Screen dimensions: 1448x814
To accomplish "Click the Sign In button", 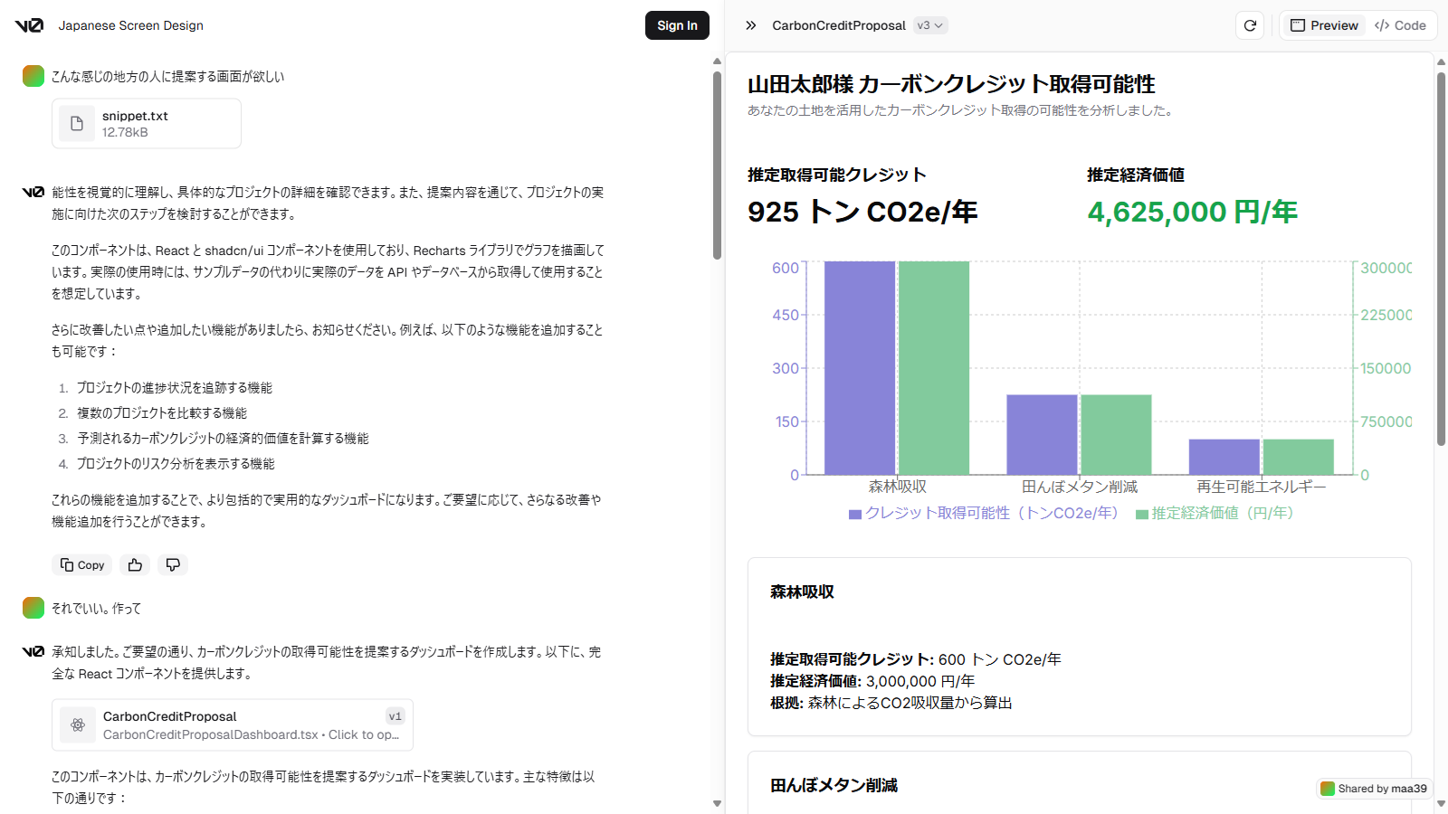I will (677, 25).
